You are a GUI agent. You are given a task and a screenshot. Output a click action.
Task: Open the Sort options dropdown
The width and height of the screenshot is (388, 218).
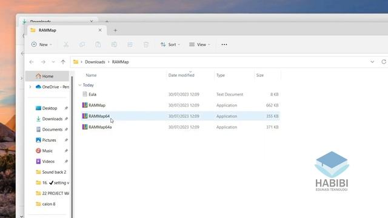170,44
